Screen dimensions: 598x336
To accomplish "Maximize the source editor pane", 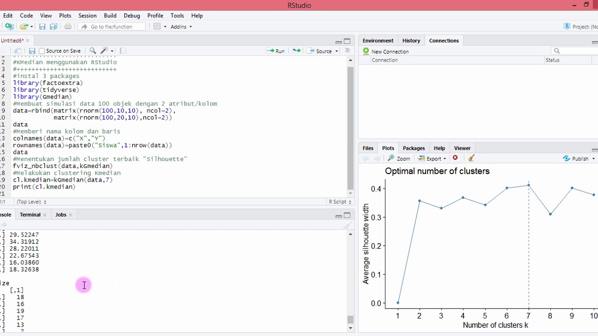I will [347, 41].
